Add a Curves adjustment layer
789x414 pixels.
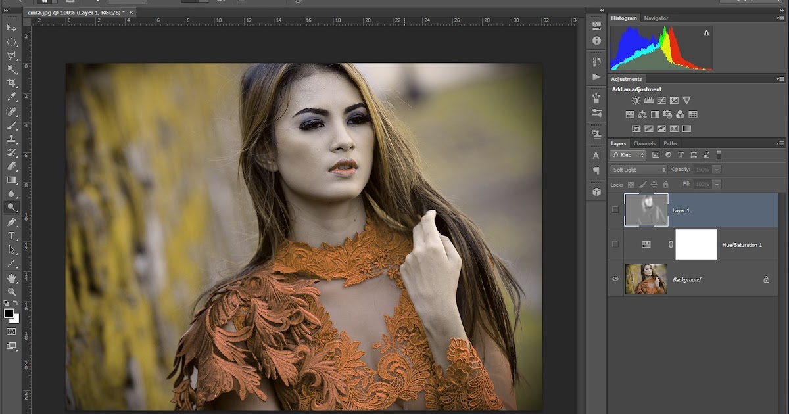click(662, 100)
